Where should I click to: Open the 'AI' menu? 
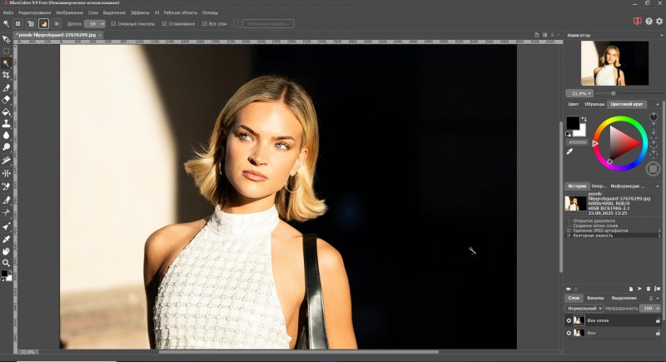pos(157,12)
